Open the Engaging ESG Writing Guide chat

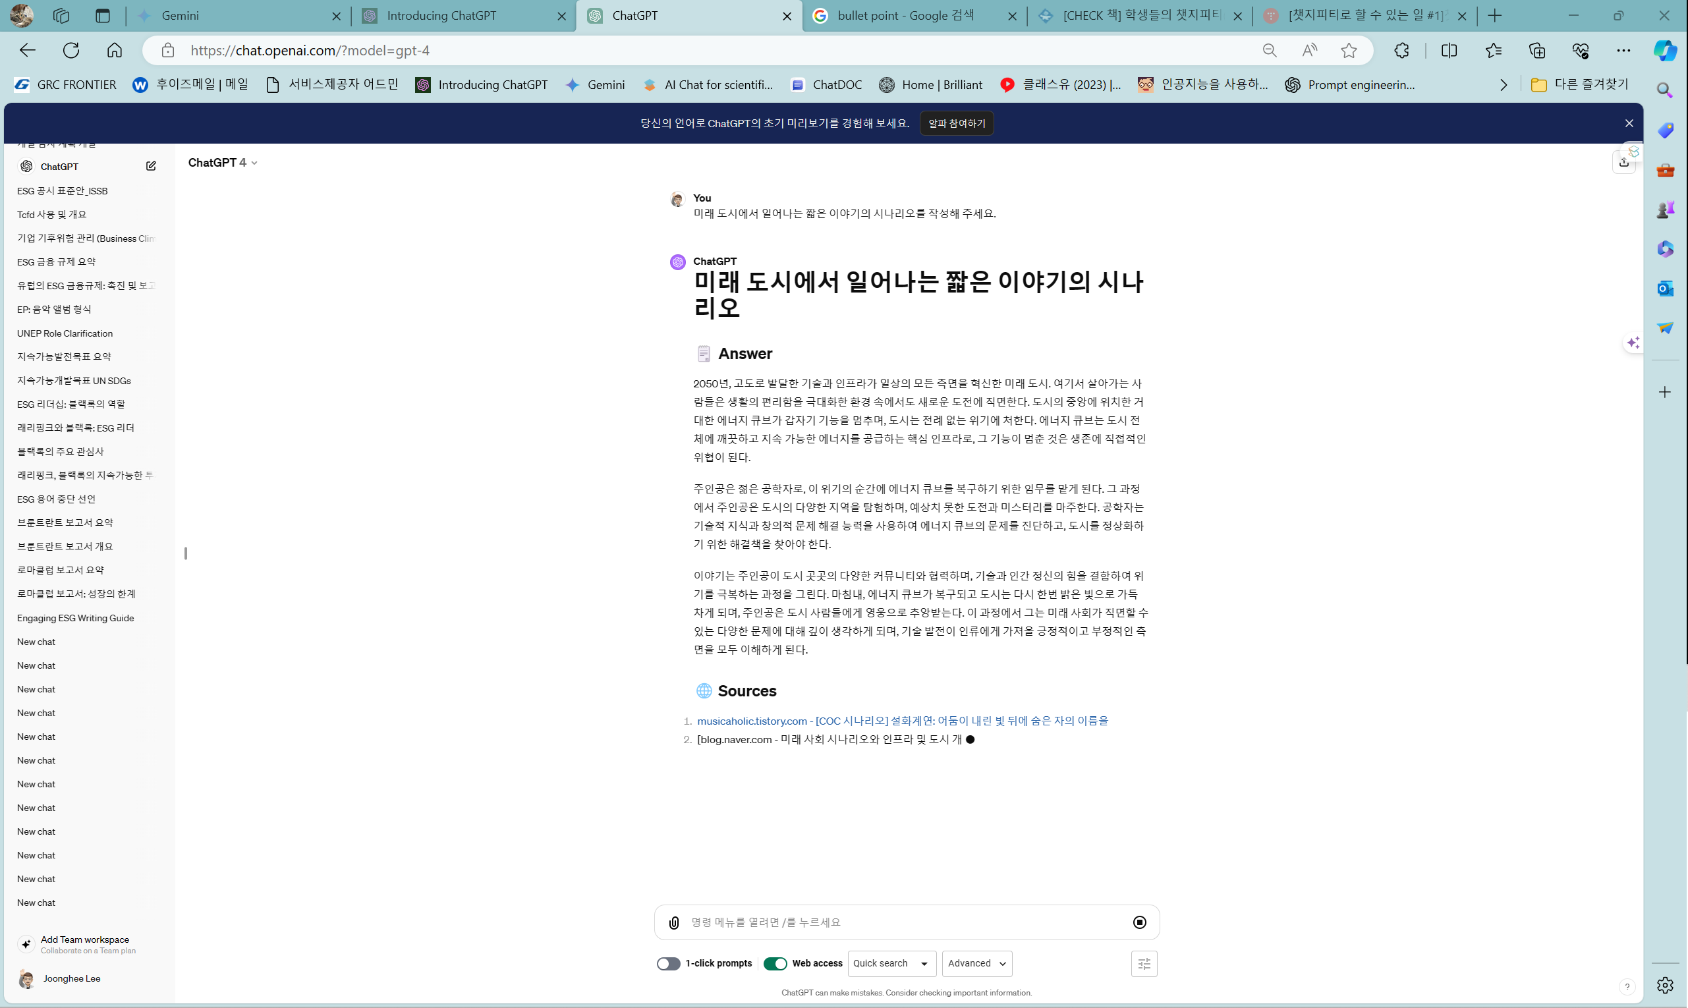tap(75, 618)
